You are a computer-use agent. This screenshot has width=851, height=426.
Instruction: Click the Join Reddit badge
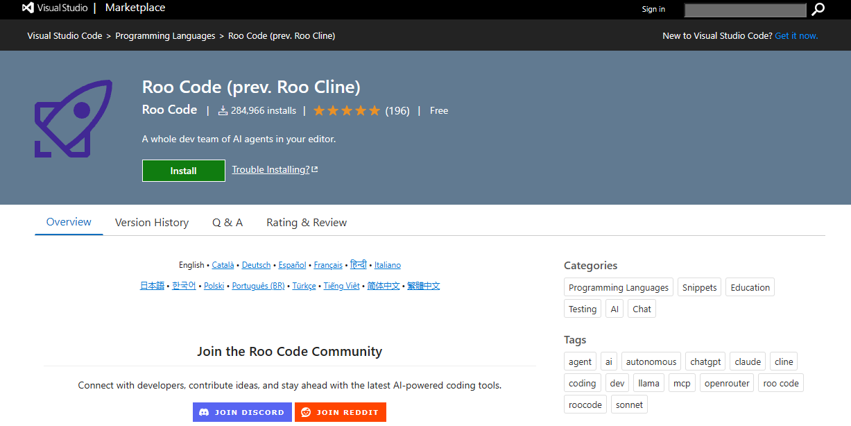coord(341,412)
